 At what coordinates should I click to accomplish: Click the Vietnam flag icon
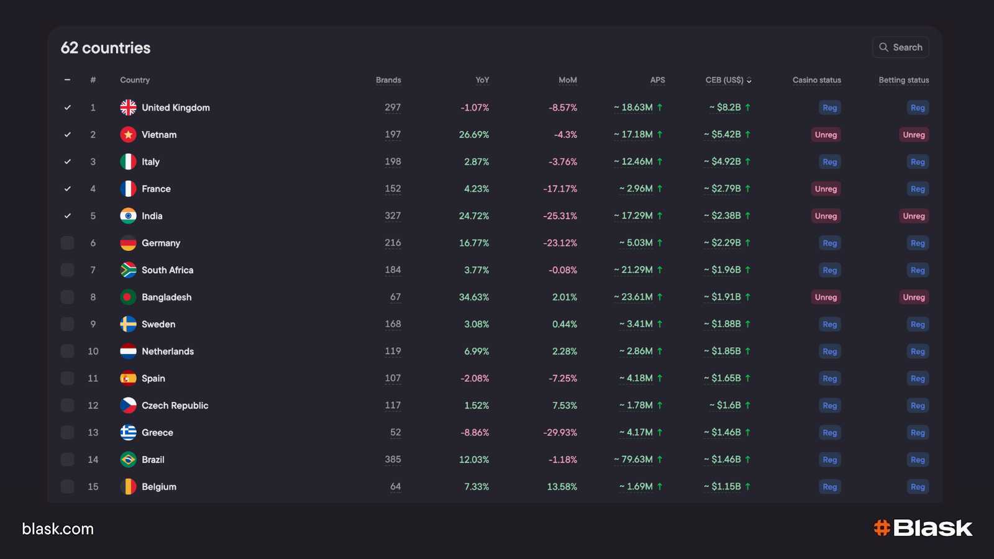pyautogui.click(x=128, y=135)
